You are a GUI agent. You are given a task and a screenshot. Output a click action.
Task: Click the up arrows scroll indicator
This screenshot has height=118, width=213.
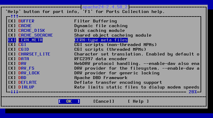pos(14,17)
